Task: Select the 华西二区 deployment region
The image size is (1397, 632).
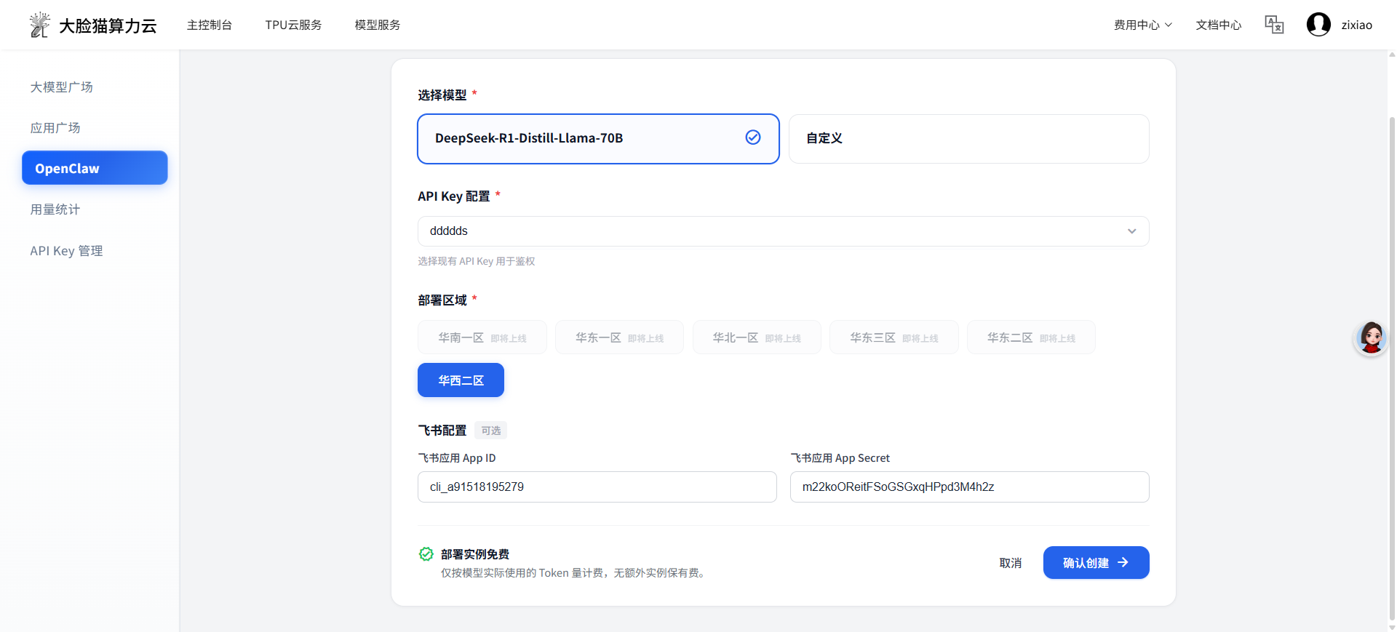Action: pos(461,380)
